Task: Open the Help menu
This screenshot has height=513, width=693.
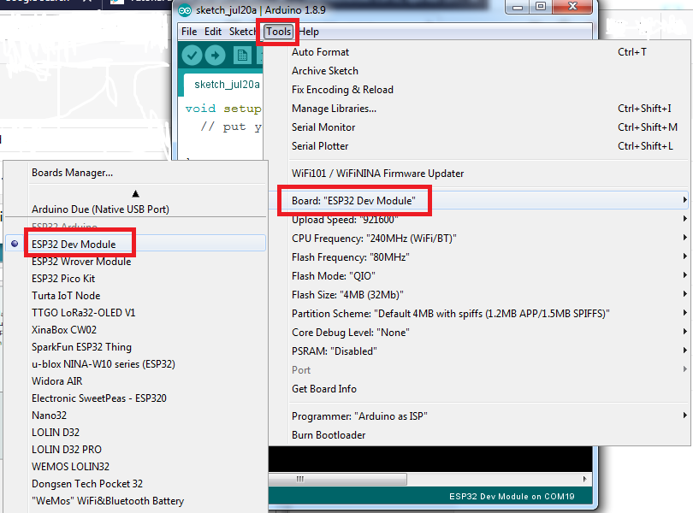Action: tap(309, 32)
